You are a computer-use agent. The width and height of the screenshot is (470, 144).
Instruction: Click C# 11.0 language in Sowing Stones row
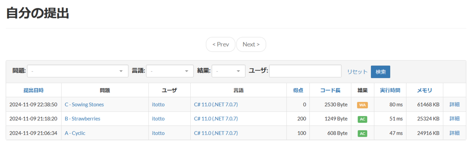216,105
